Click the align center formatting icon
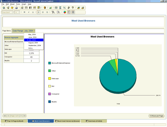This screenshot has width=167, height=127. point(43,12)
